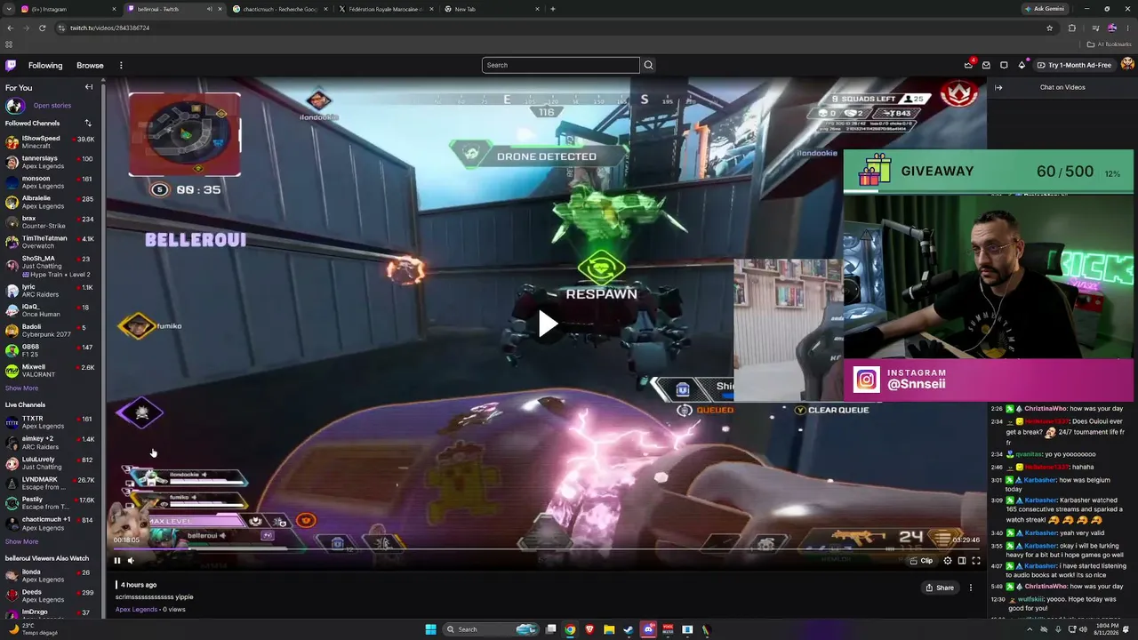Open Steam from the taskbar
Screen dimensions: 1138x640
click(x=629, y=629)
